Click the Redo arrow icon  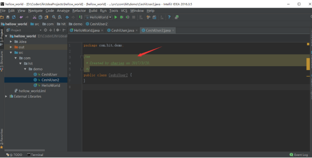coord(27,17)
